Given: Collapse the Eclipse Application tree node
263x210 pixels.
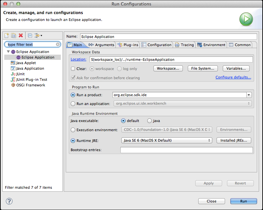Looking at the screenshot, I should tap(8, 52).
